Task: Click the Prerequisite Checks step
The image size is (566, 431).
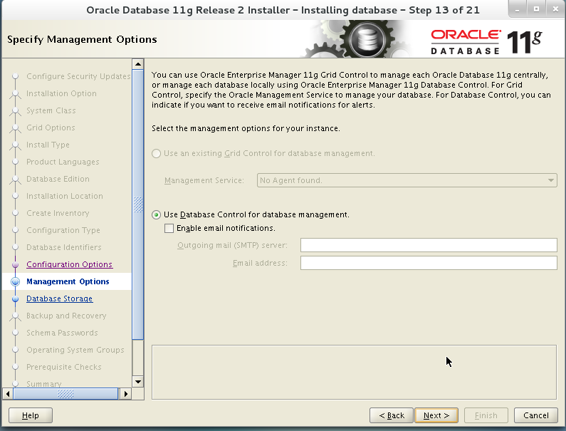Action: (x=64, y=367)
